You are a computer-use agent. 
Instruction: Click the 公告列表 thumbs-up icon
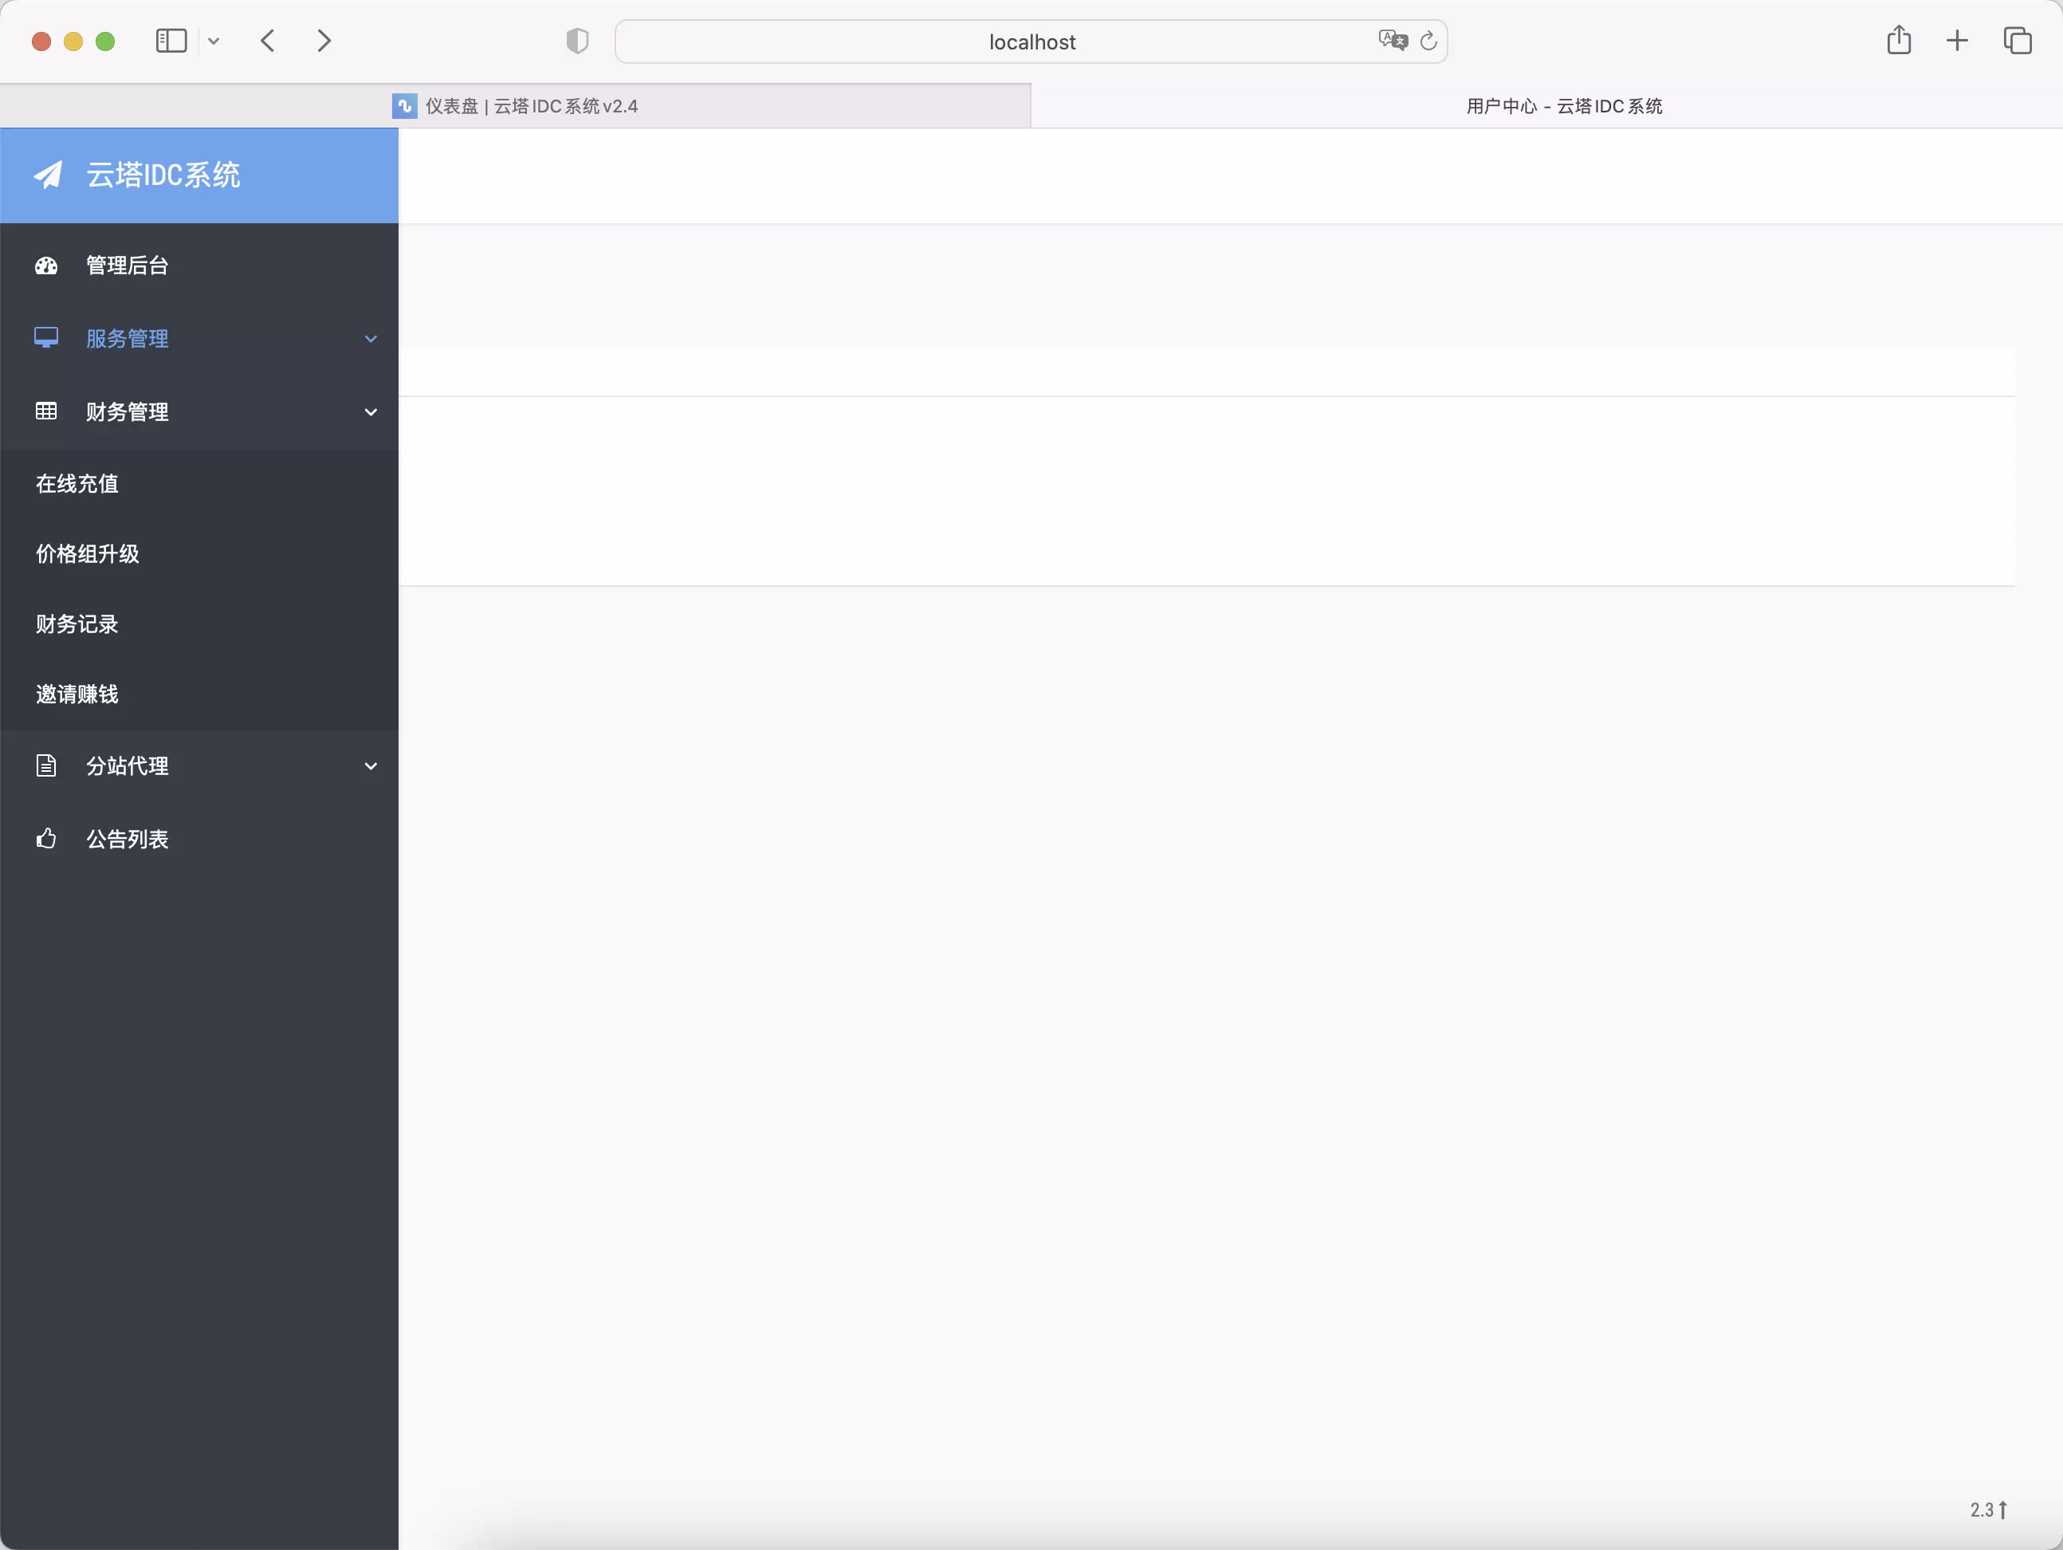[45, 837]
